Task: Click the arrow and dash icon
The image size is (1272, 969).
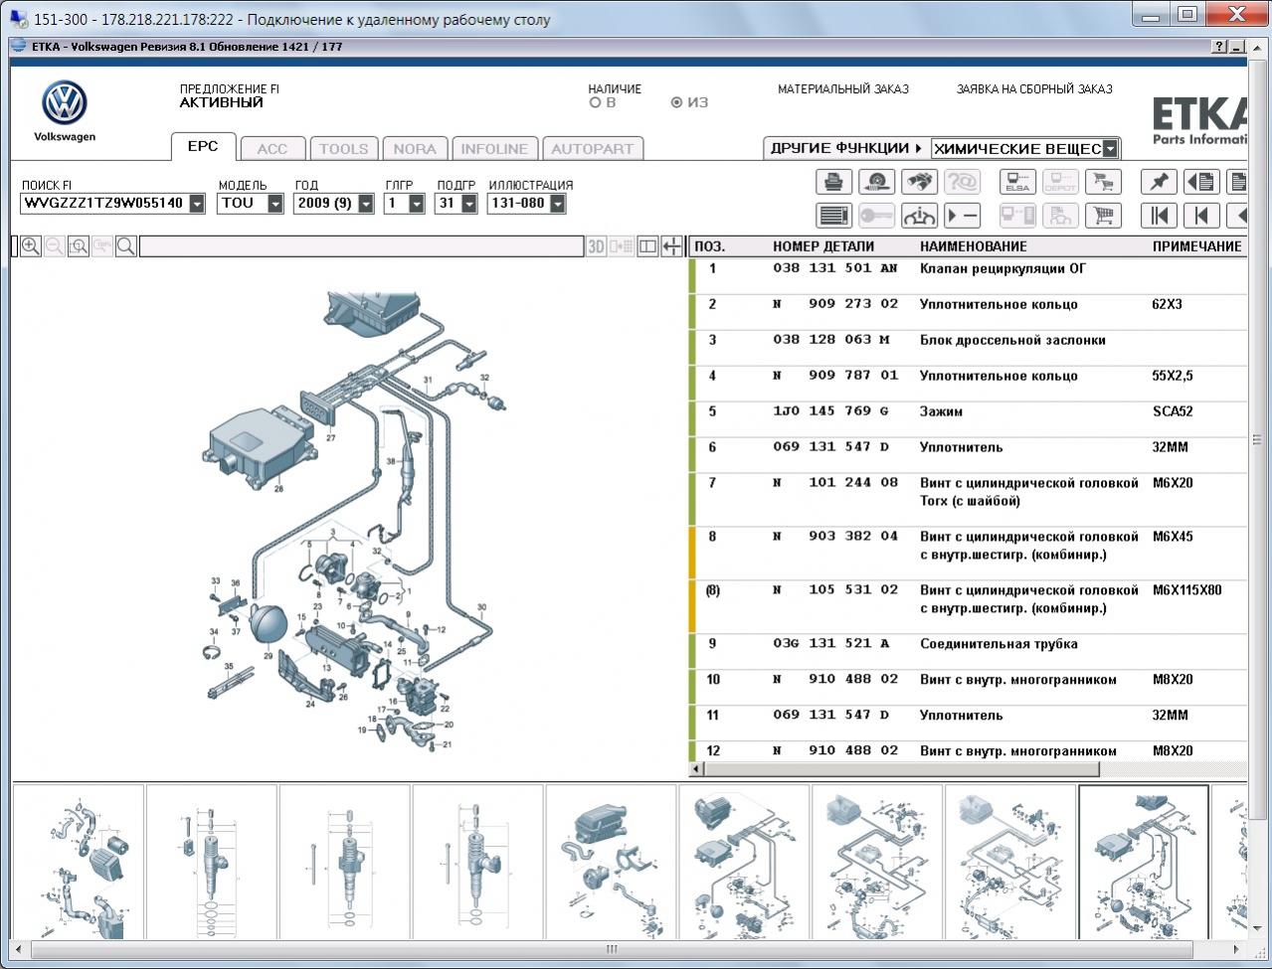Action: [x=962, y=216]
